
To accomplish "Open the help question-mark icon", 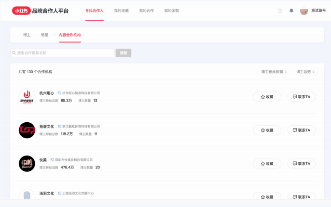I will [x=280, y=11].
